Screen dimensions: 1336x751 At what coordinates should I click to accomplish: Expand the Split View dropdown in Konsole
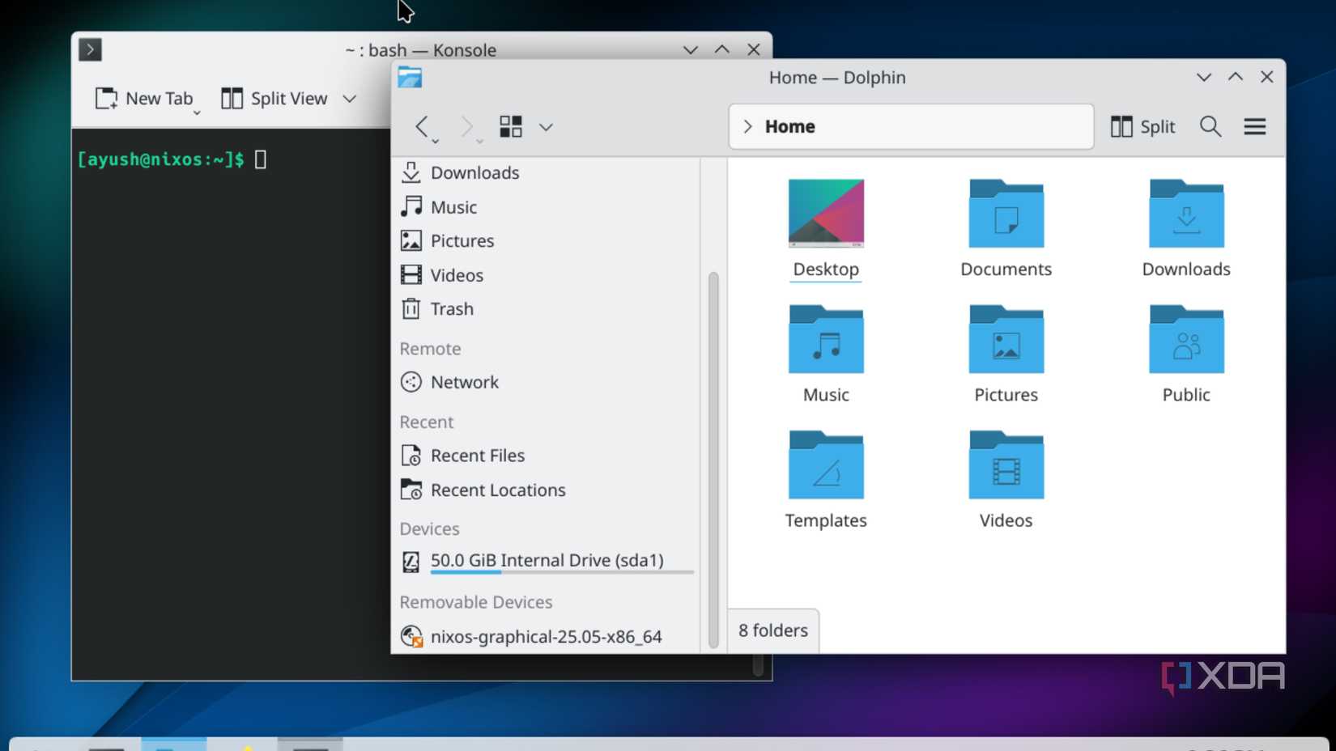pos(349,99)
